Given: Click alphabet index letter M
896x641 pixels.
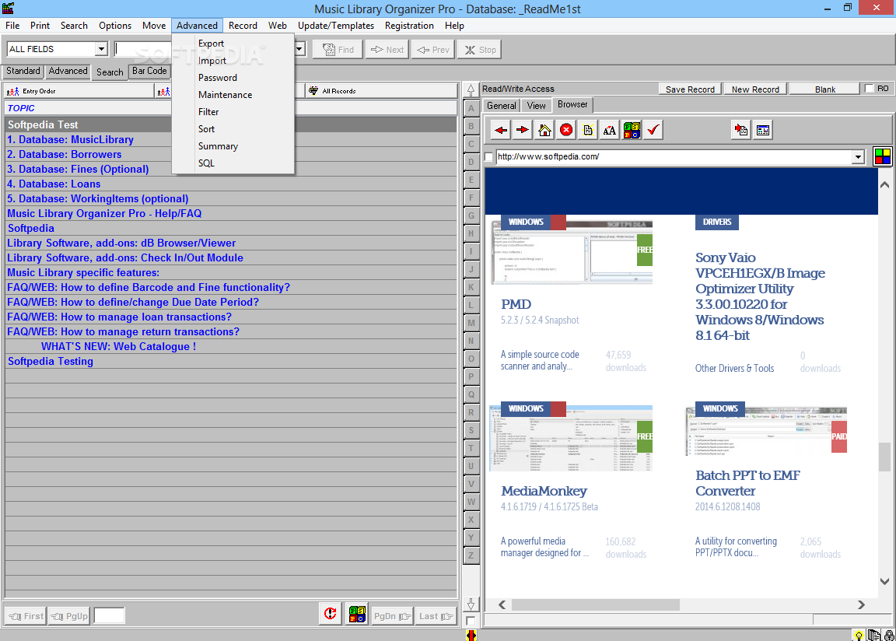Looking at the screenshot, I should pos(471,323).
